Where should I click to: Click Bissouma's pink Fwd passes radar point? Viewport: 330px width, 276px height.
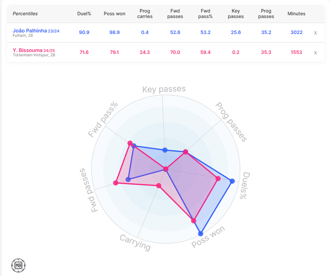[x=116, y=183]
